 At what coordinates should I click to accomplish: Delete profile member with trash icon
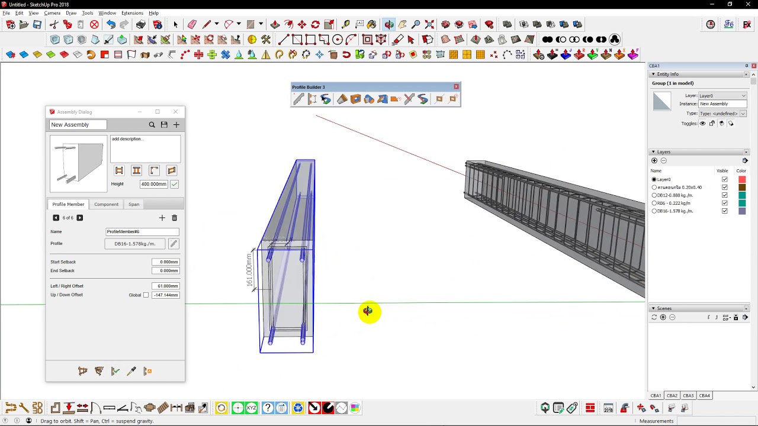tap(174, 218)
